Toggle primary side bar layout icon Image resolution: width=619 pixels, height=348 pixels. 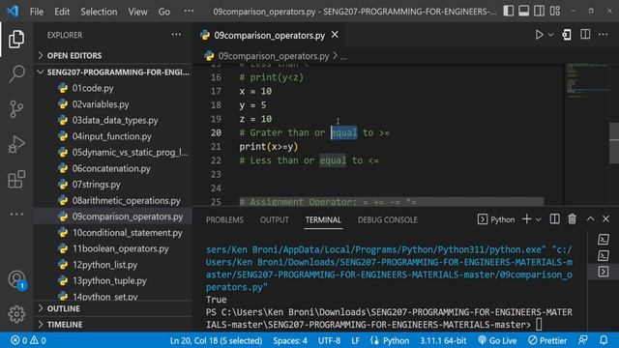coord(509,11)
